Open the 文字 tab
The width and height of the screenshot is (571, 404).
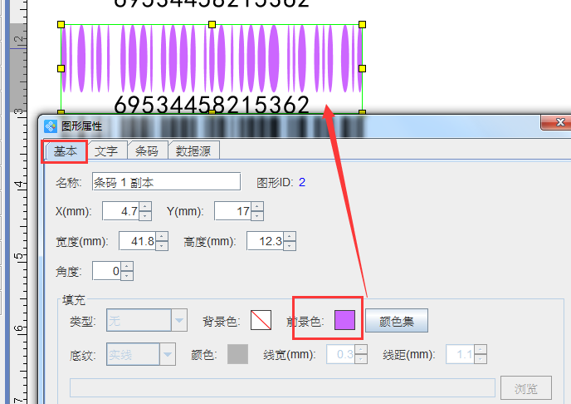pos(107,150)
